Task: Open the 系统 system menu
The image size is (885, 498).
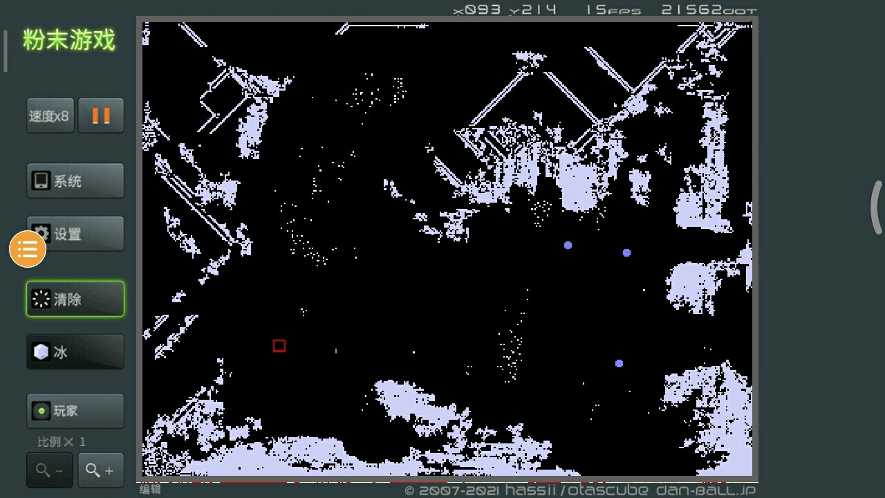Action: (x=75, y=181)
